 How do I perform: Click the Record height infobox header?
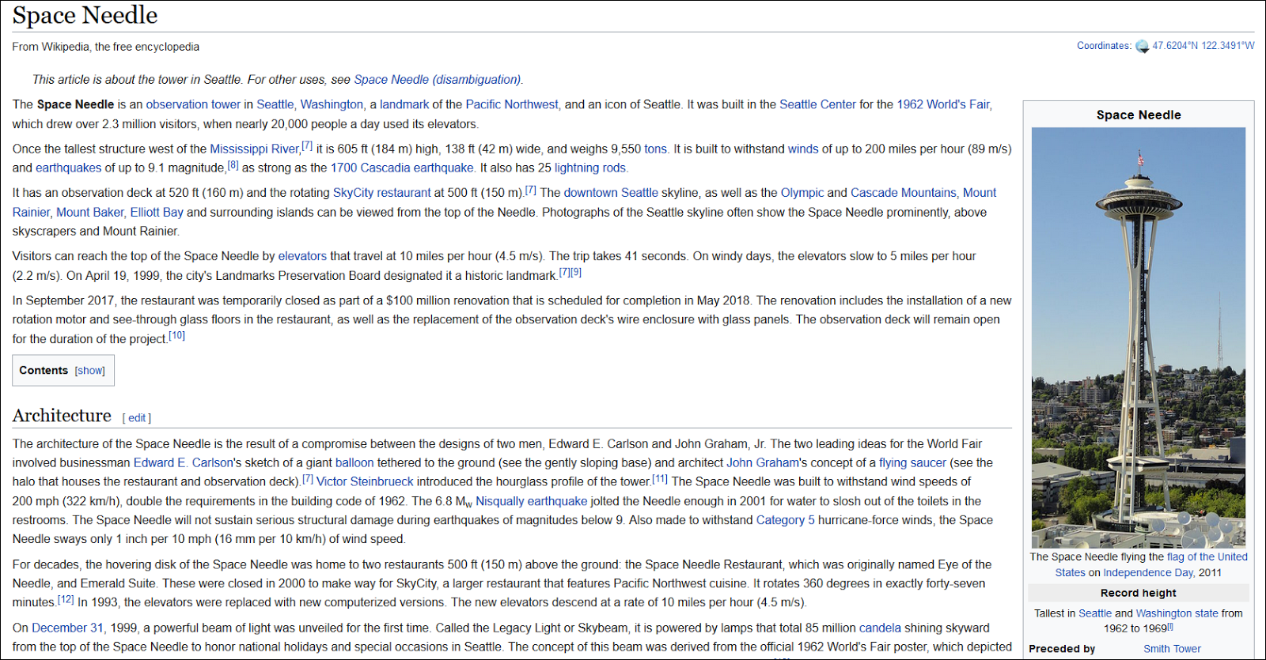(1139, 593)
